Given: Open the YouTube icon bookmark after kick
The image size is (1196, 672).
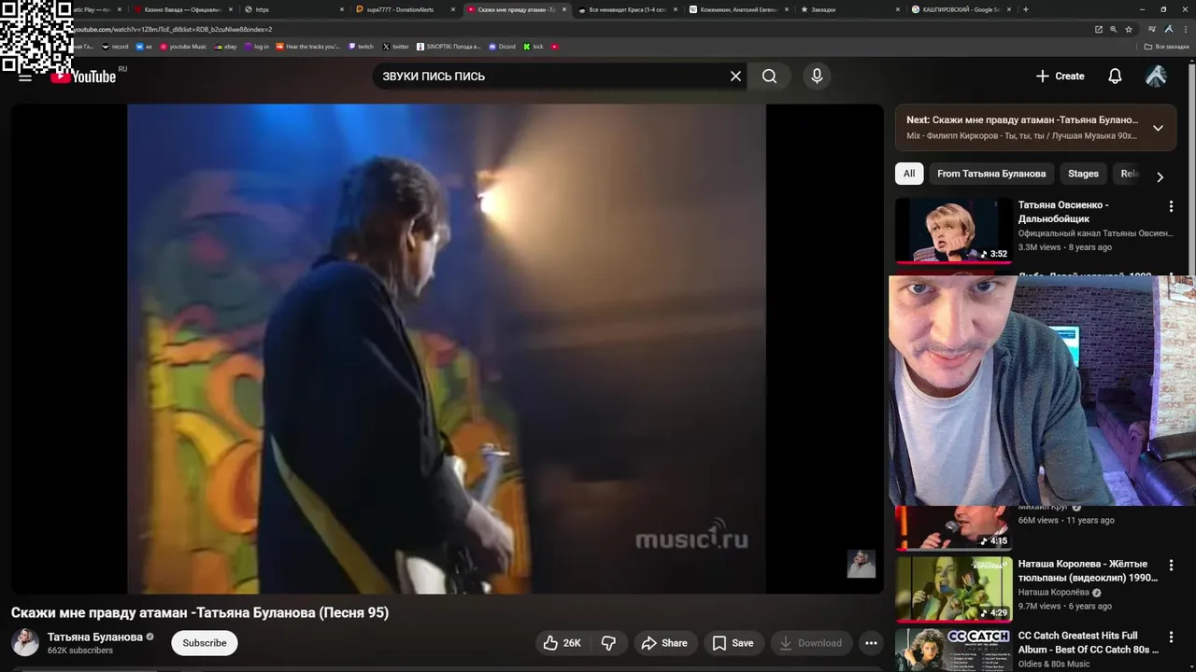Looking at the screenshot, I should 555,47.
